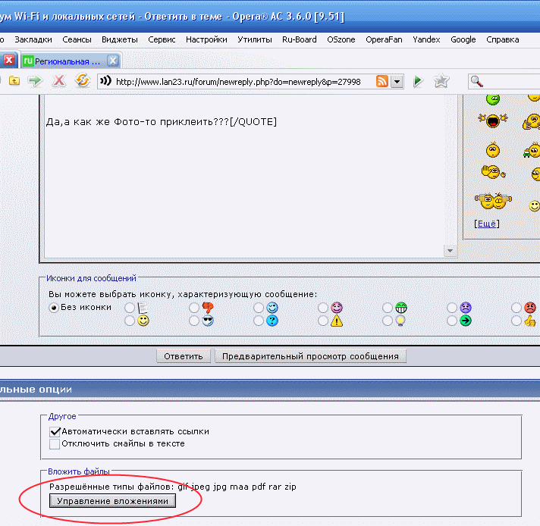Click the down arrow of the message text scrollbar

pyautogui.click(x=450, y=251)
